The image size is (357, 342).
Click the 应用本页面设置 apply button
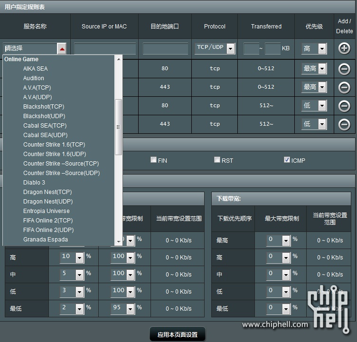pos(178,334)
